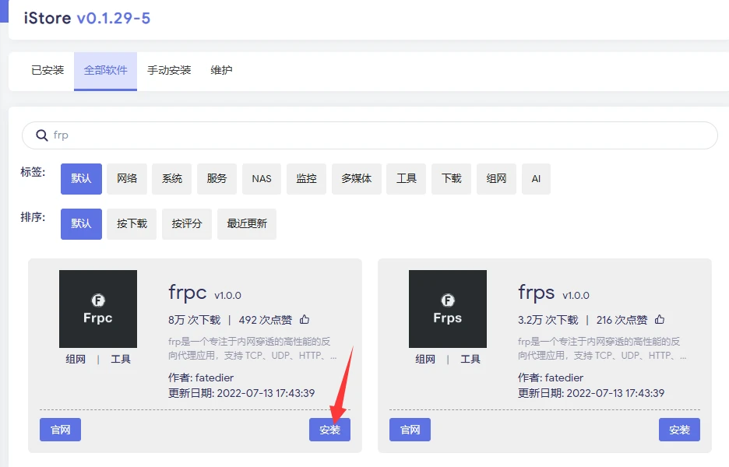Viewport: 729px width, 467px height.
Task: Click the thumbs-up icon for frpc
Action: pyautogui.click(x=305, y=319)
